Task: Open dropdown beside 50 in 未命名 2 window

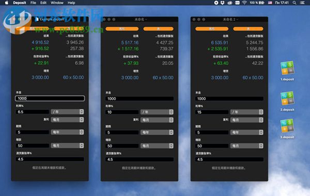Action: point(247,145)
